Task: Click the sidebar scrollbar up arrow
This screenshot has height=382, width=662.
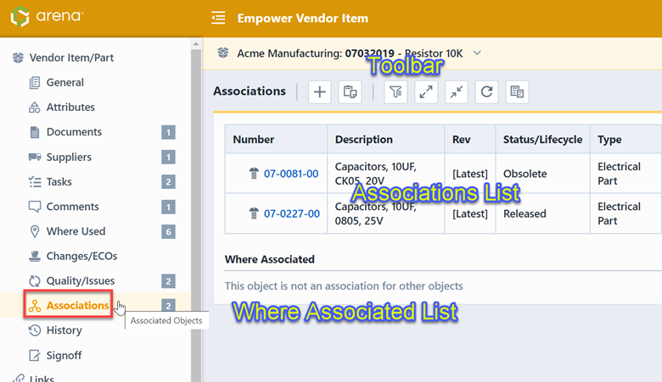Action: click(196, 44)
